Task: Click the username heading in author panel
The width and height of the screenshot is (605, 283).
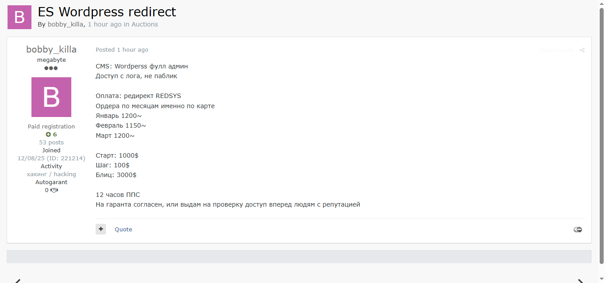Action: pyautogui.click(x=51, y=49)
